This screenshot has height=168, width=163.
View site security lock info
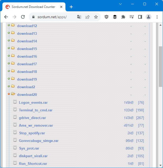[x=33, y=17]
